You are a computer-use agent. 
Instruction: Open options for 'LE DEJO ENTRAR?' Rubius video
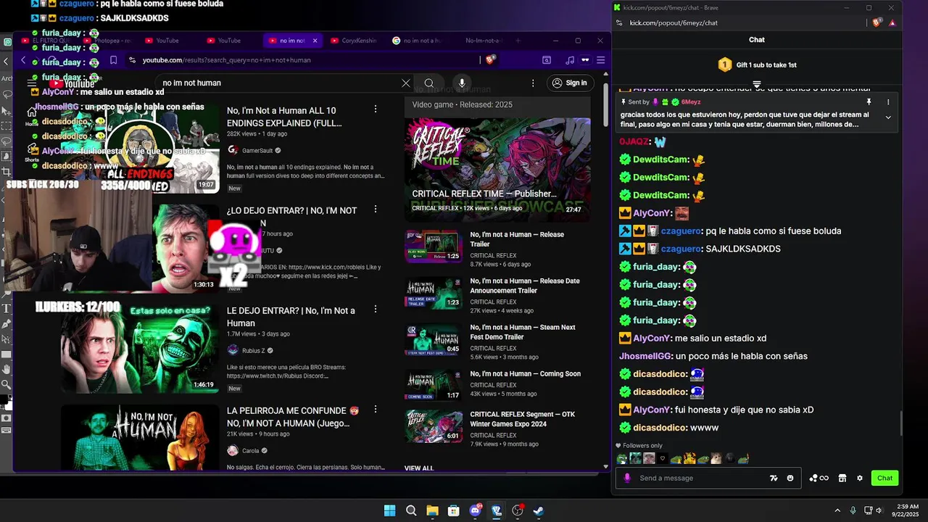(375, 309)
